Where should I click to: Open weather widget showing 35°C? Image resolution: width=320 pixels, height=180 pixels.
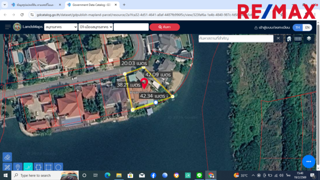pos(241,175)
